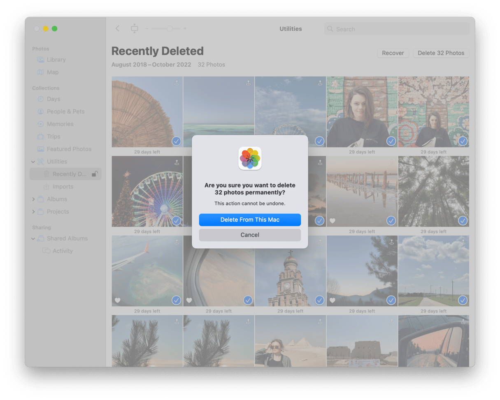Open the Map sidebar icon
500x400 pixels.
click(41, 72)
